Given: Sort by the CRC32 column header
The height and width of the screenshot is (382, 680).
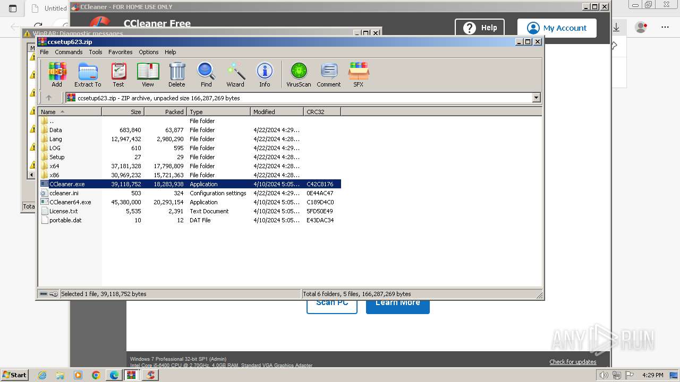Looking at the screenshot, I should [322, 112].
